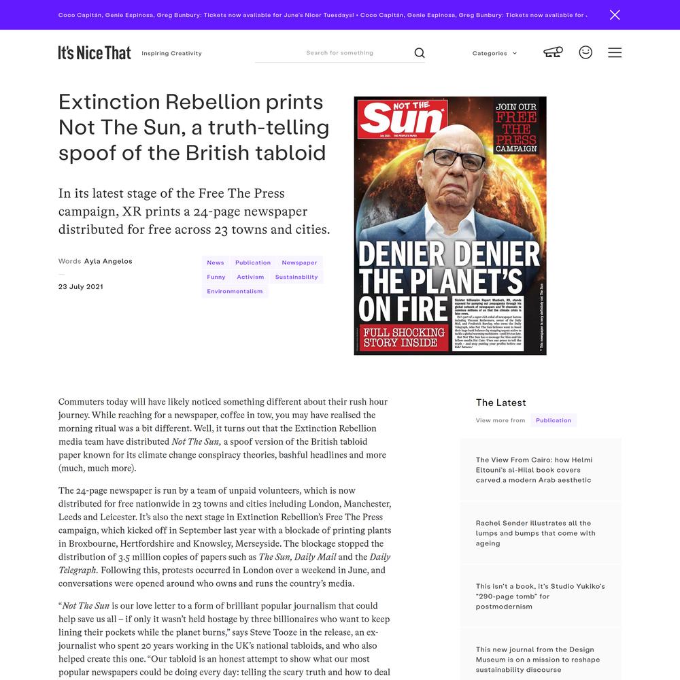Open the hamburger menu
Image resolution: width=680 pixels, height=680 pixels.
pyautogui.click(x=615, y=52)
